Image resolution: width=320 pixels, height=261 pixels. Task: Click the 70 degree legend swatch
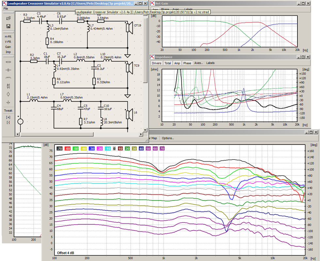point(162,149)
